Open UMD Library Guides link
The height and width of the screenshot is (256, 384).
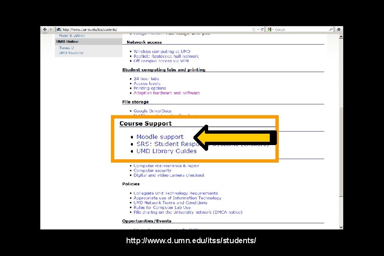(166, 151)
